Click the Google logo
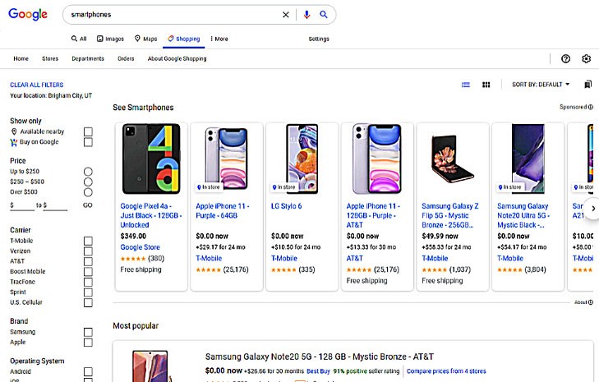 pyautogui.click(x=28, y=14)
